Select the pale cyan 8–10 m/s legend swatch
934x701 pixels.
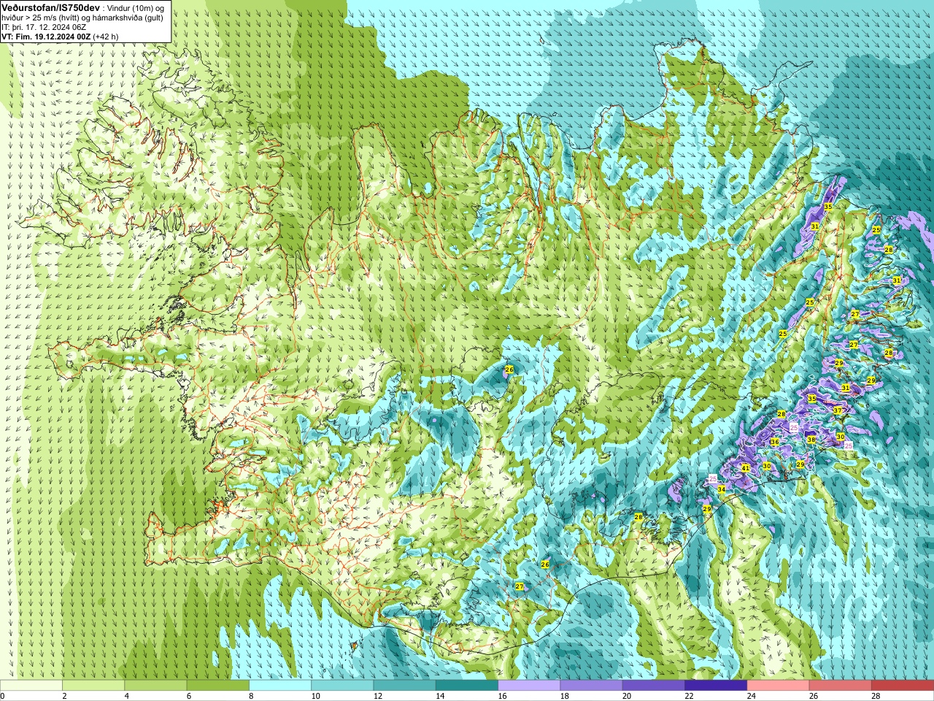[x=280, y=686]
